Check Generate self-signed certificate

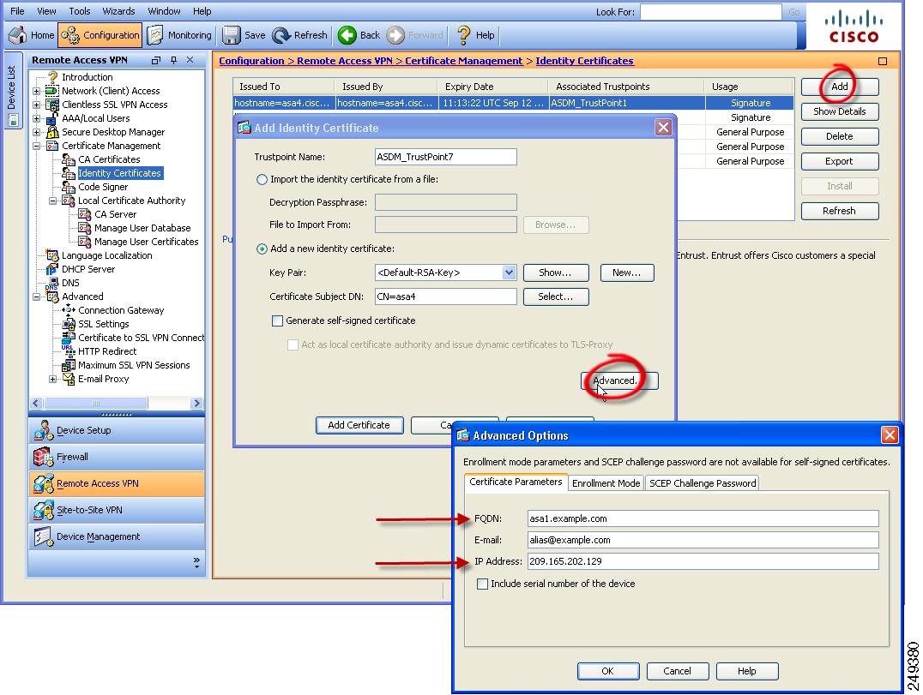[x=277, y=321]
